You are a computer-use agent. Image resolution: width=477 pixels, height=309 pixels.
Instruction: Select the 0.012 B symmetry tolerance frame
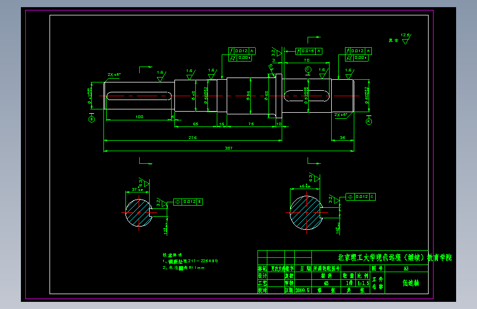coord(188,202)
